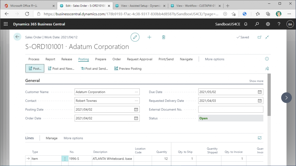Click the Type cell showing Item

46,159
